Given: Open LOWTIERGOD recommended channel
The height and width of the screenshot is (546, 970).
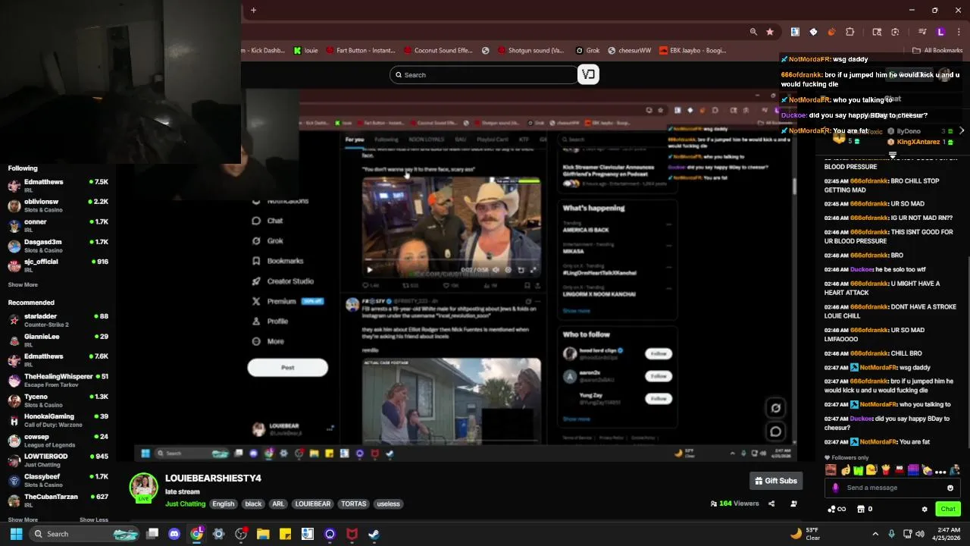Looking at the screenshot, I should (59, 460).
